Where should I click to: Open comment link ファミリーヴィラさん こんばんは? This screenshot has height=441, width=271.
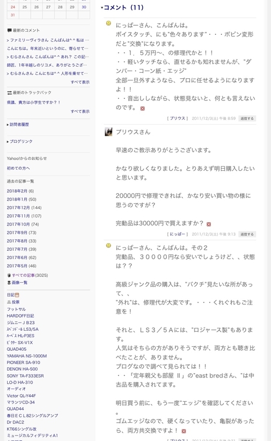48,40
